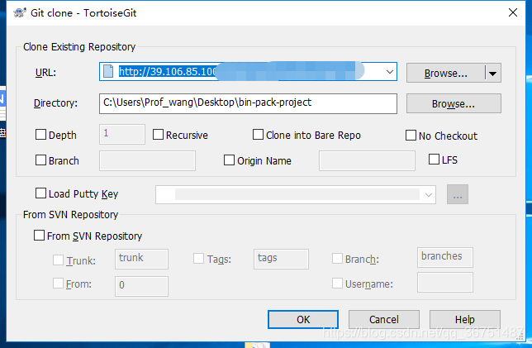This screenshot has width=532, height=348.
Task: Click the Directory path field
Action: [248, 103]
